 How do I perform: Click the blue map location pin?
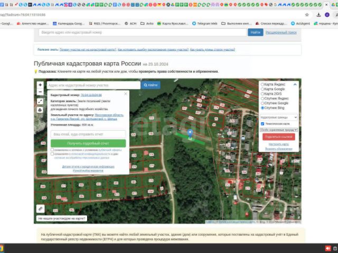[x=190, y=134]
